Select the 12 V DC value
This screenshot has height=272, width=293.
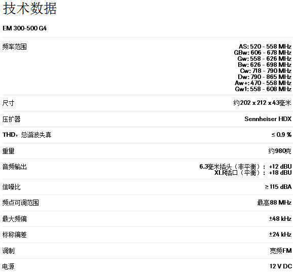(281, 266)
